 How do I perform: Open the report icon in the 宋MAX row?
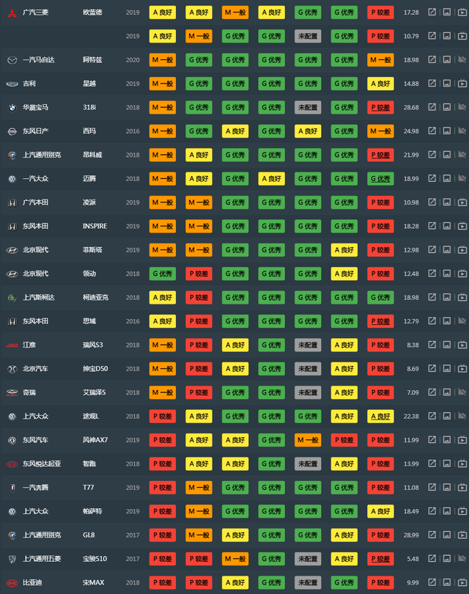pyautogui.click(x=432, y=582)
